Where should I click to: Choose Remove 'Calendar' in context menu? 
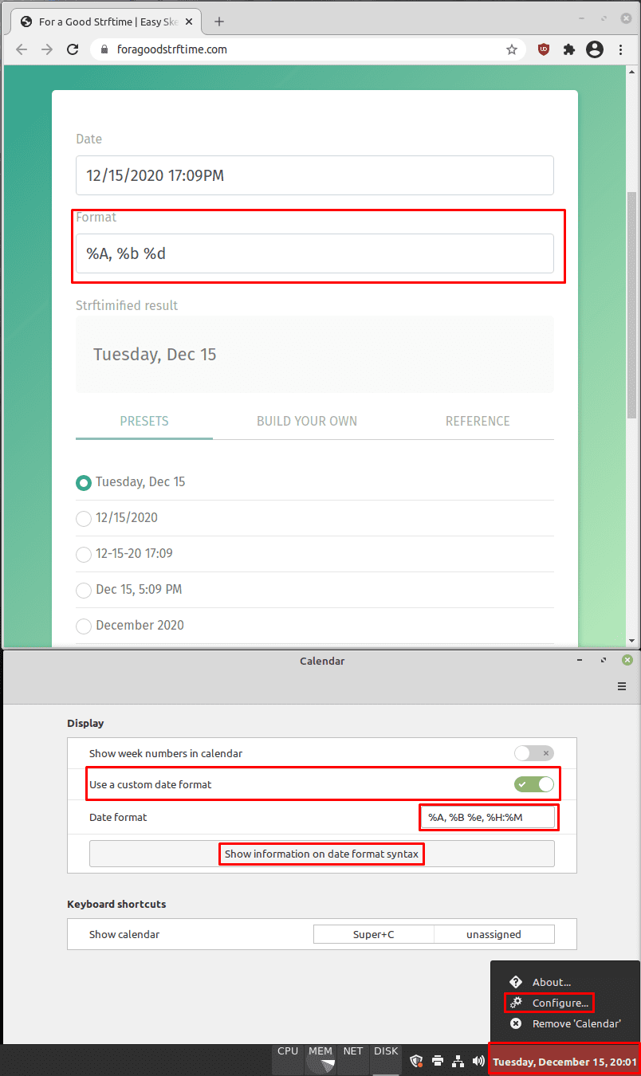tap(565, 1023)
